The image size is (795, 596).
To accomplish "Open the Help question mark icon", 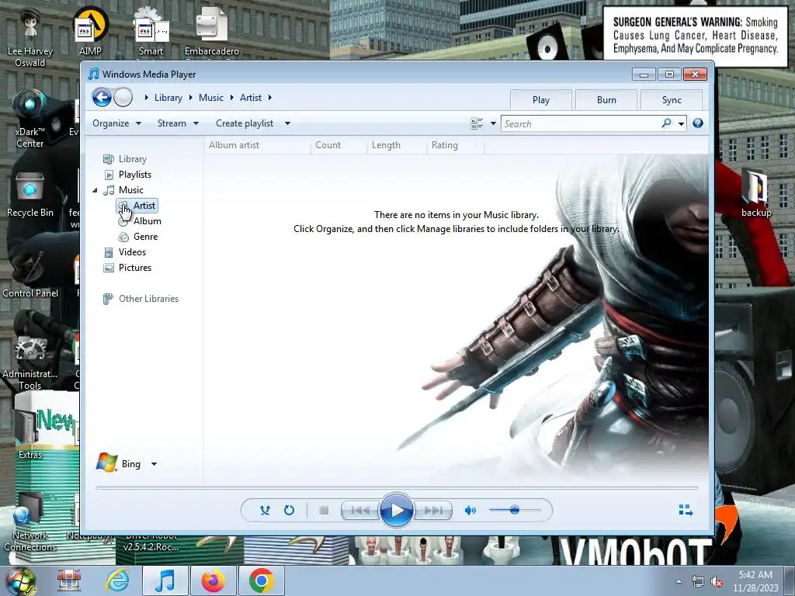I will pyautogui.click(x=698, y=123).
